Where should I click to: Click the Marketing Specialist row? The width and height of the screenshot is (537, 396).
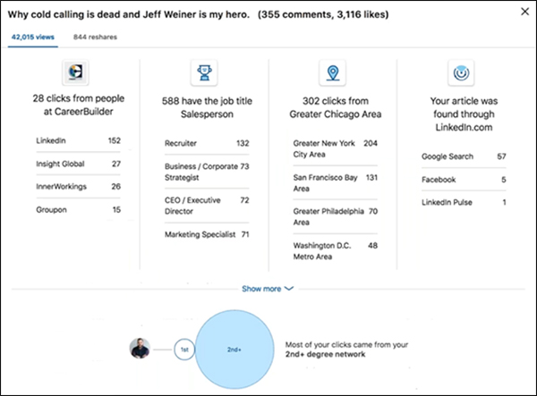pos(207,234)
